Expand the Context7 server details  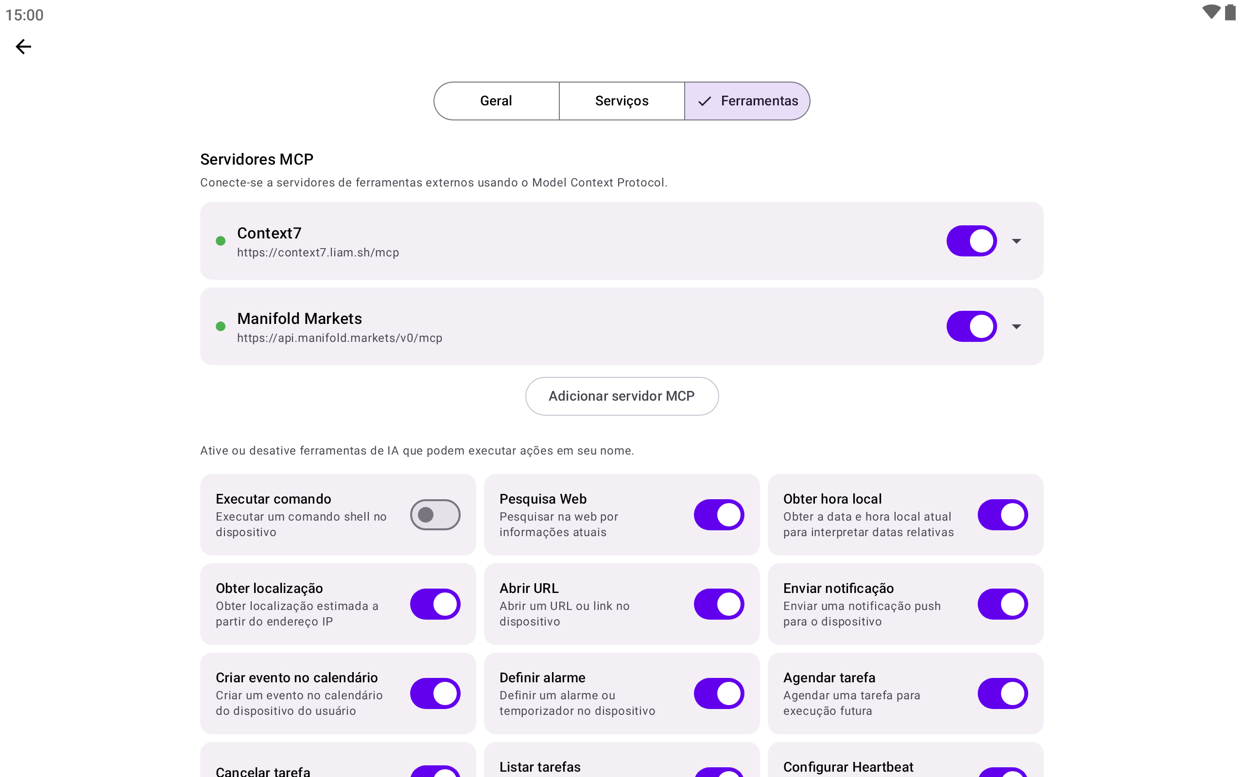pyautogui.click(x=1016, y=241)
